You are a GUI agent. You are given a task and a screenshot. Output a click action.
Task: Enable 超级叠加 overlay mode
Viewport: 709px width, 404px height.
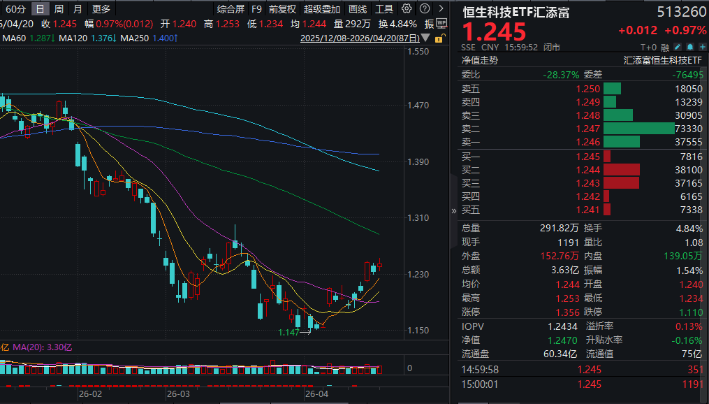[x=323, y=9]
